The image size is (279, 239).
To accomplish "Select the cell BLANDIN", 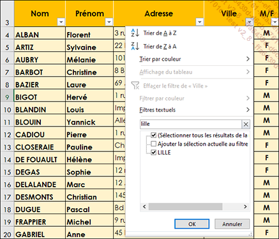I will 40,108.
